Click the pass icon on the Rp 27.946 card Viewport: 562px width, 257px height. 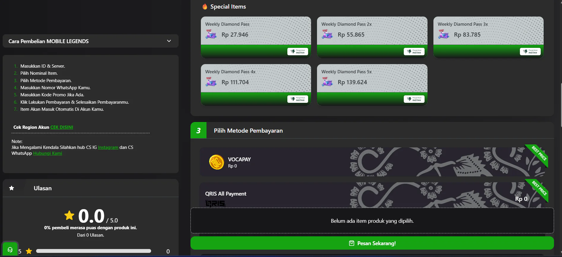(x=211, y=34)
